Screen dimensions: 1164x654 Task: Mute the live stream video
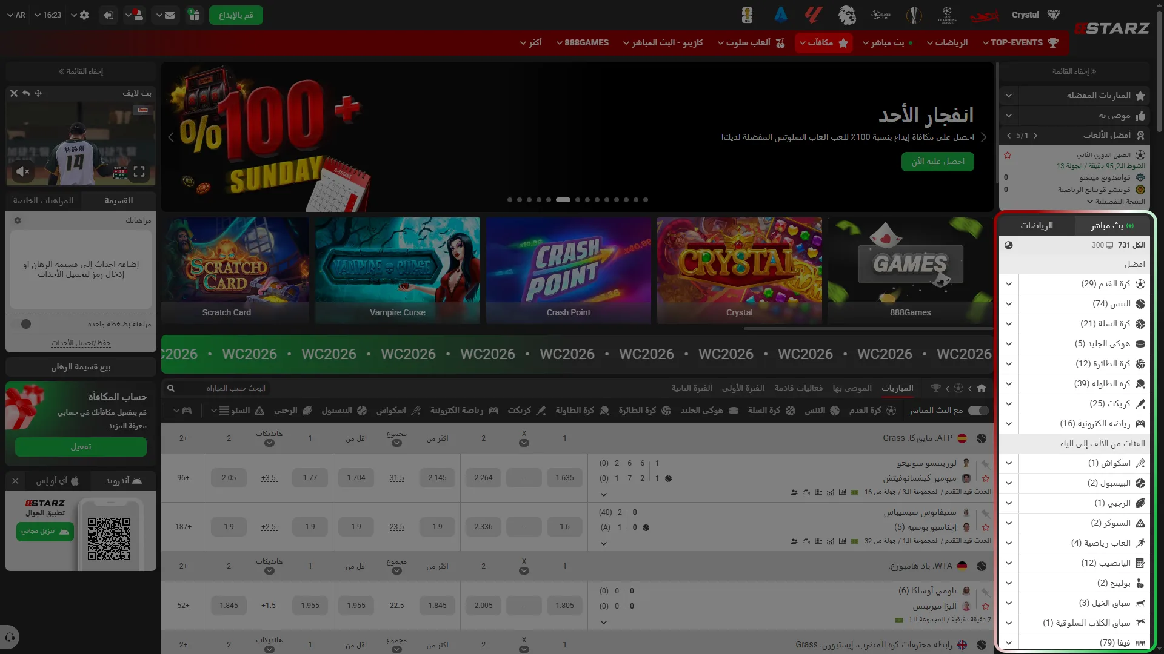coord(23,171)
